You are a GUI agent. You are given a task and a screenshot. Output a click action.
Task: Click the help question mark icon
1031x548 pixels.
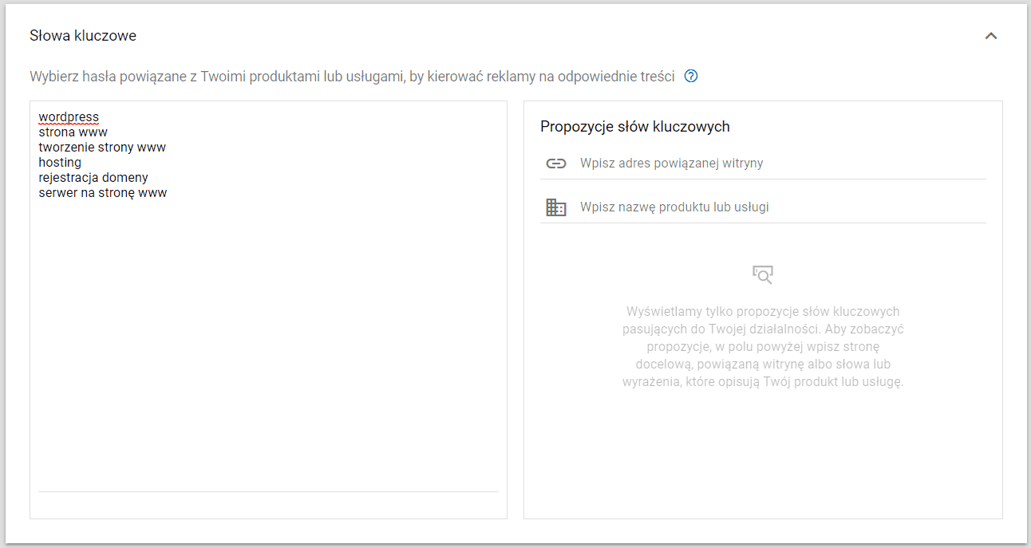tap(691, 77)
